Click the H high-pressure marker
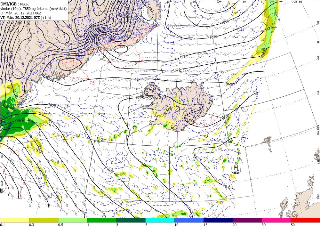Viewport: 320px width, 227px height. point(236,168)
